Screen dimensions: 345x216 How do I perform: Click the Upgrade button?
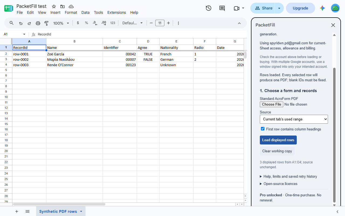(x=301, y=8)
